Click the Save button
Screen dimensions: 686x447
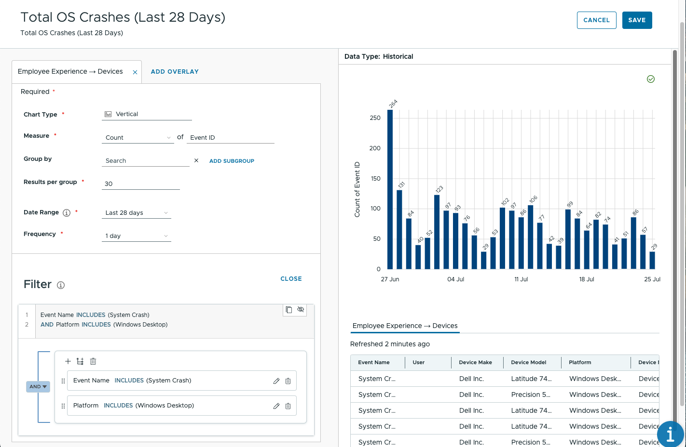(x=637, y=20)
